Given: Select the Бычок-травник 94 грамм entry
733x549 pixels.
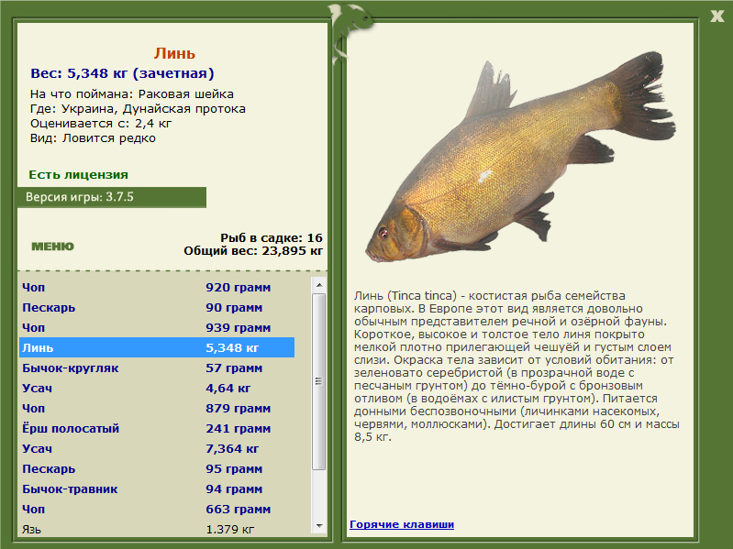Looking at the screenshot, I should [x=157, y=489].
